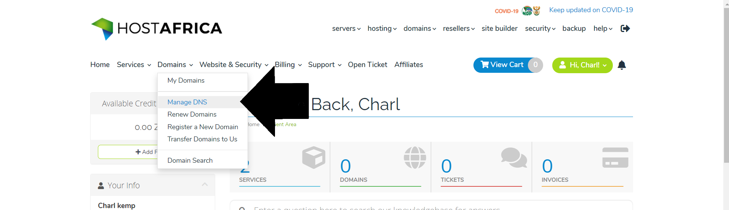This screenshot has width=729, height=210.
Task: Open the backup link
Action: click(x=574, y=29)
